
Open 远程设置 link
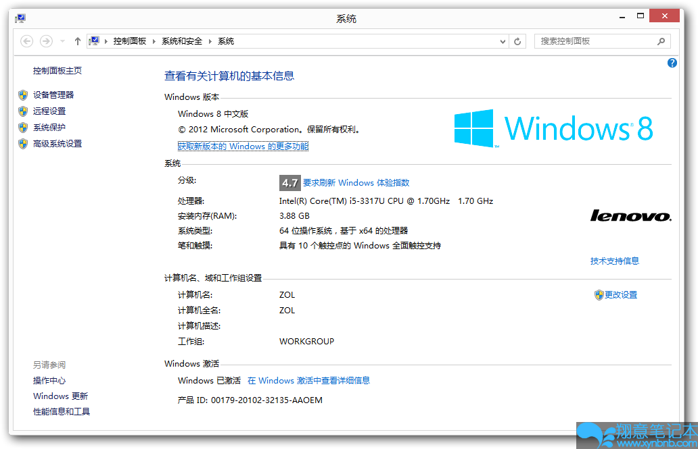tap(49, 111)
